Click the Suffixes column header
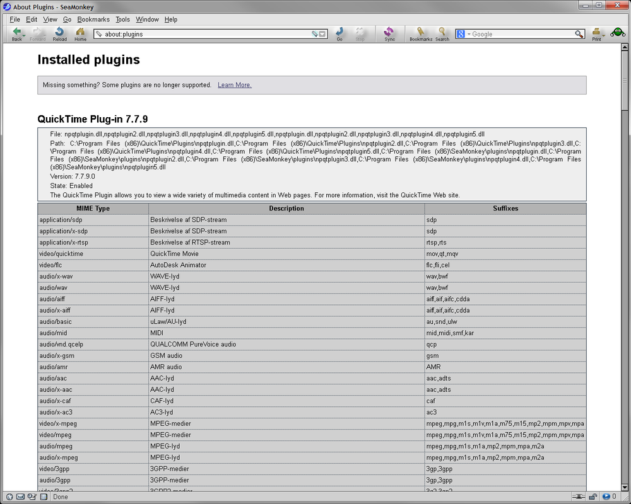This screenshot has height=504, width=631. [x=505, y=209]
